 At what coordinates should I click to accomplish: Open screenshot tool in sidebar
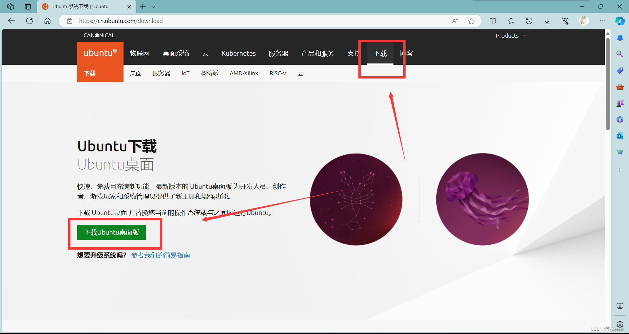[620, 306]
